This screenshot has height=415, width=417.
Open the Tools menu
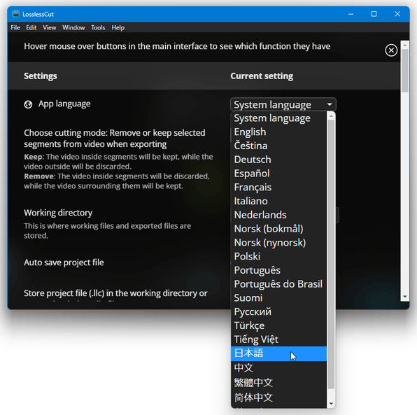pyautogui.click(x=98, y=28)
